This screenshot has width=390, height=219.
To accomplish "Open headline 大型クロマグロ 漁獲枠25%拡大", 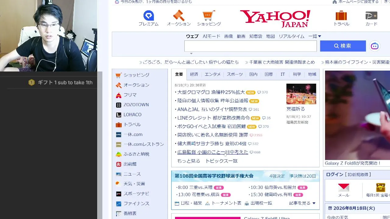I will click(211, 92).
